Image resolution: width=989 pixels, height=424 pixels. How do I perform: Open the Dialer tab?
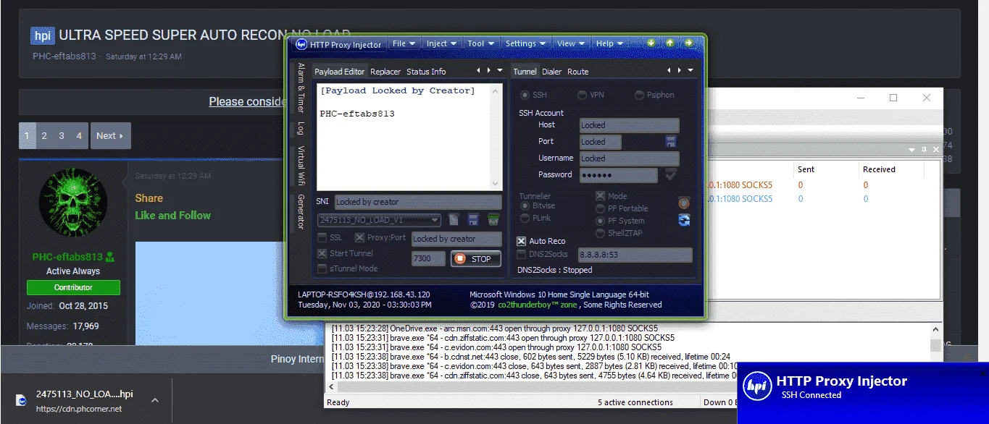[552, 72]
